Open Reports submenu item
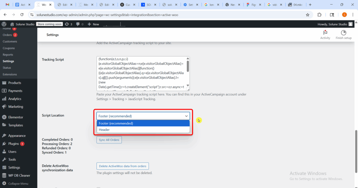Viewport: 358px width, 188px height. click(x=8, y=55)
